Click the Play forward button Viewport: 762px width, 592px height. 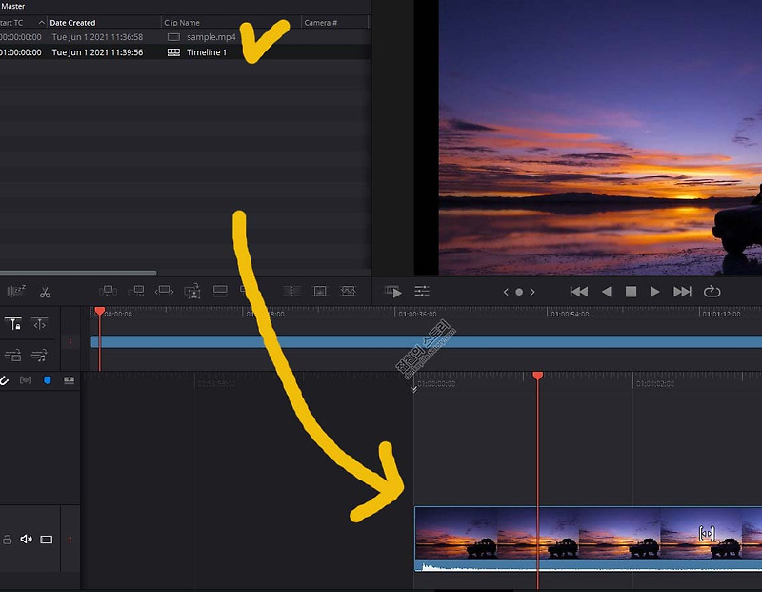coord(654,292)
